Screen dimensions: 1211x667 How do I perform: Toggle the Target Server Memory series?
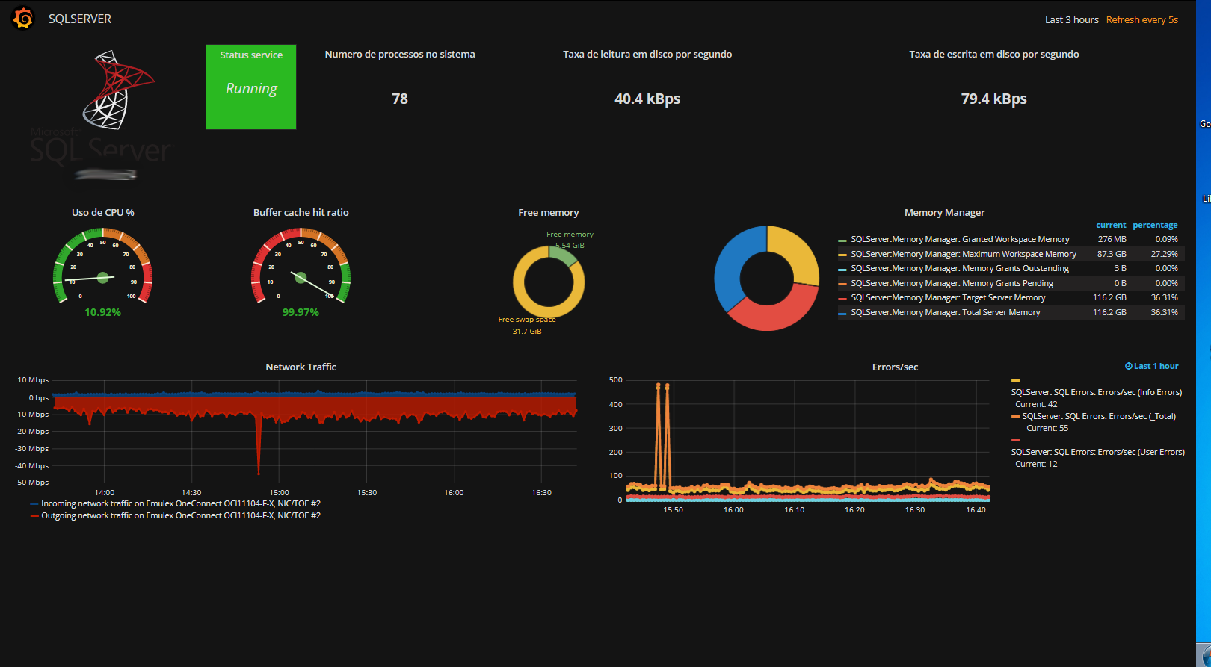[x=948, y=298]
